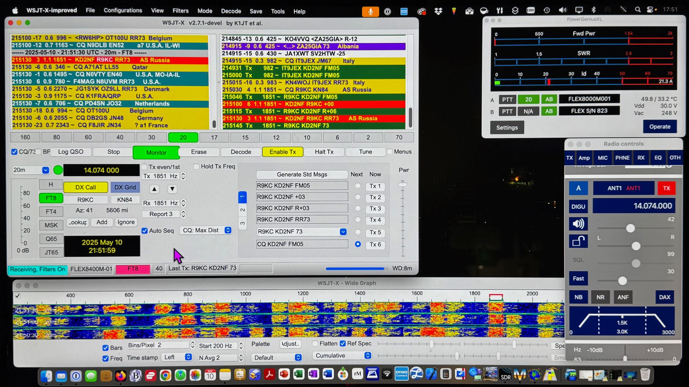Click the Bins/Pixel stepper arrows
Viewport: 689px width, 387px height.
click(x=193, y=345)
